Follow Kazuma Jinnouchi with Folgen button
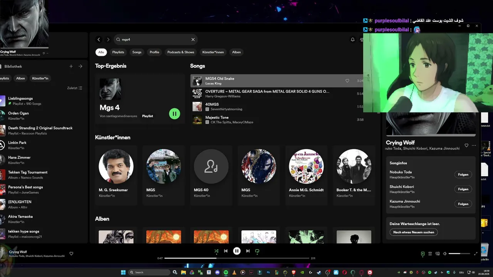The image size is (493, 277). coord(463,204)
